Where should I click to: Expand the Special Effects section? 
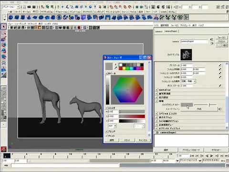click(x=156, y=114)
